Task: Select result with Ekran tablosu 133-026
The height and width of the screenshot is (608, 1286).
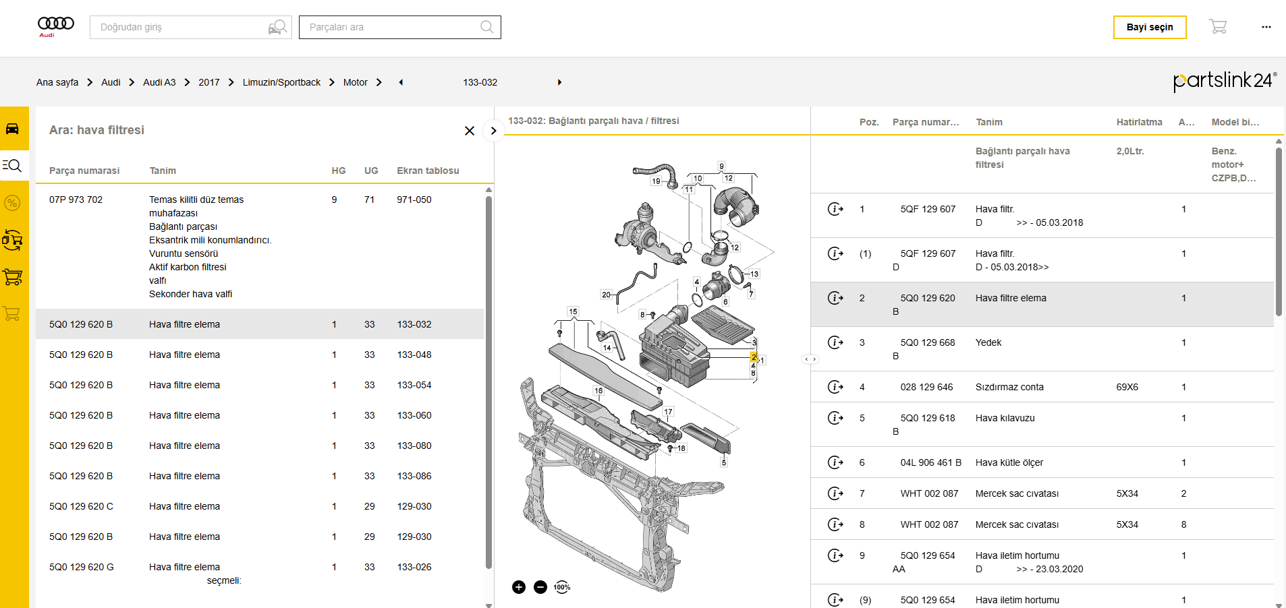Action: click(x=260, y=574)
